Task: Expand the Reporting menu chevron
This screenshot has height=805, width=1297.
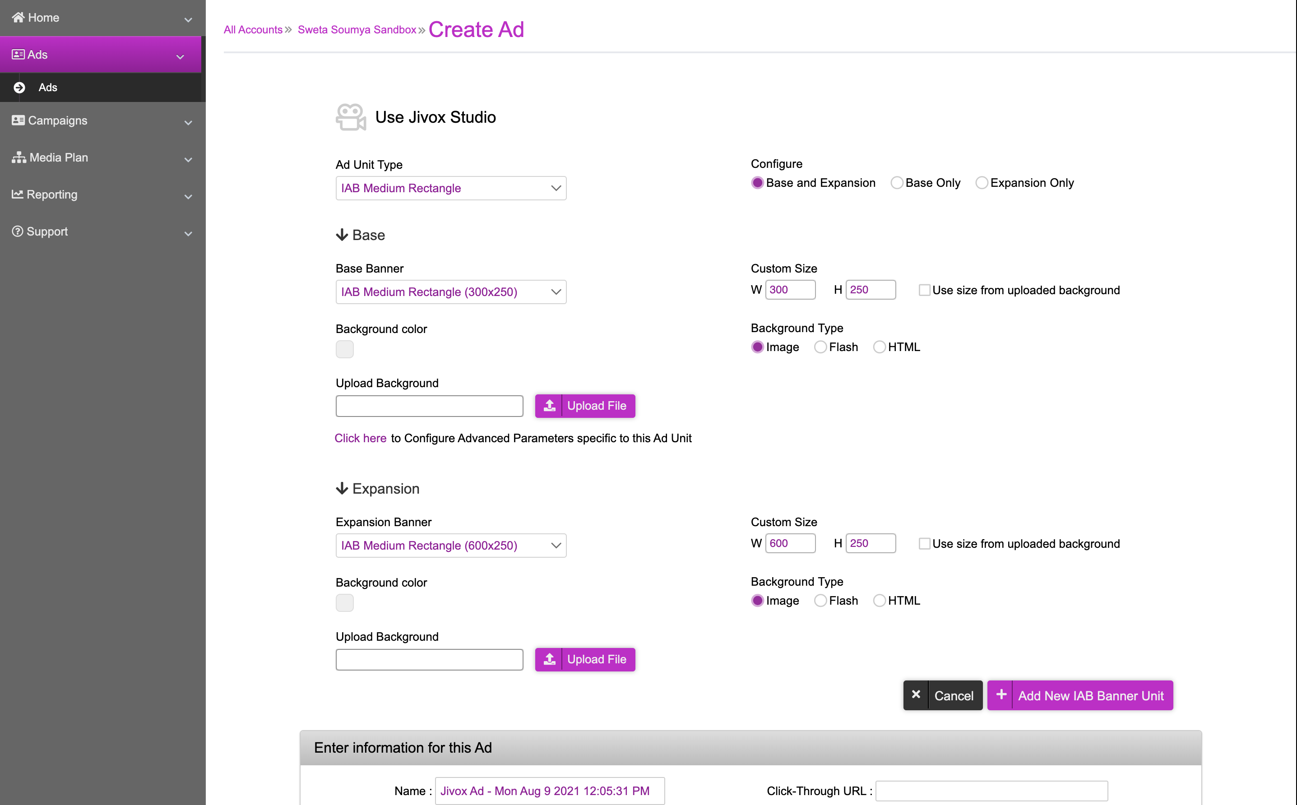Action: [188, 196]
